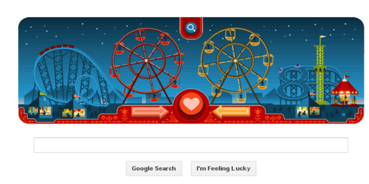This screenshot has height=184, width=369.
Task: Click the green drop tower ride
Action: click(x=321, y=70)
